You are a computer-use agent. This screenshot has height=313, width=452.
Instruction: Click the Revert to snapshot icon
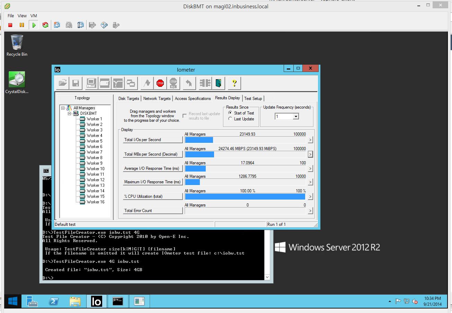pos(69,25)
